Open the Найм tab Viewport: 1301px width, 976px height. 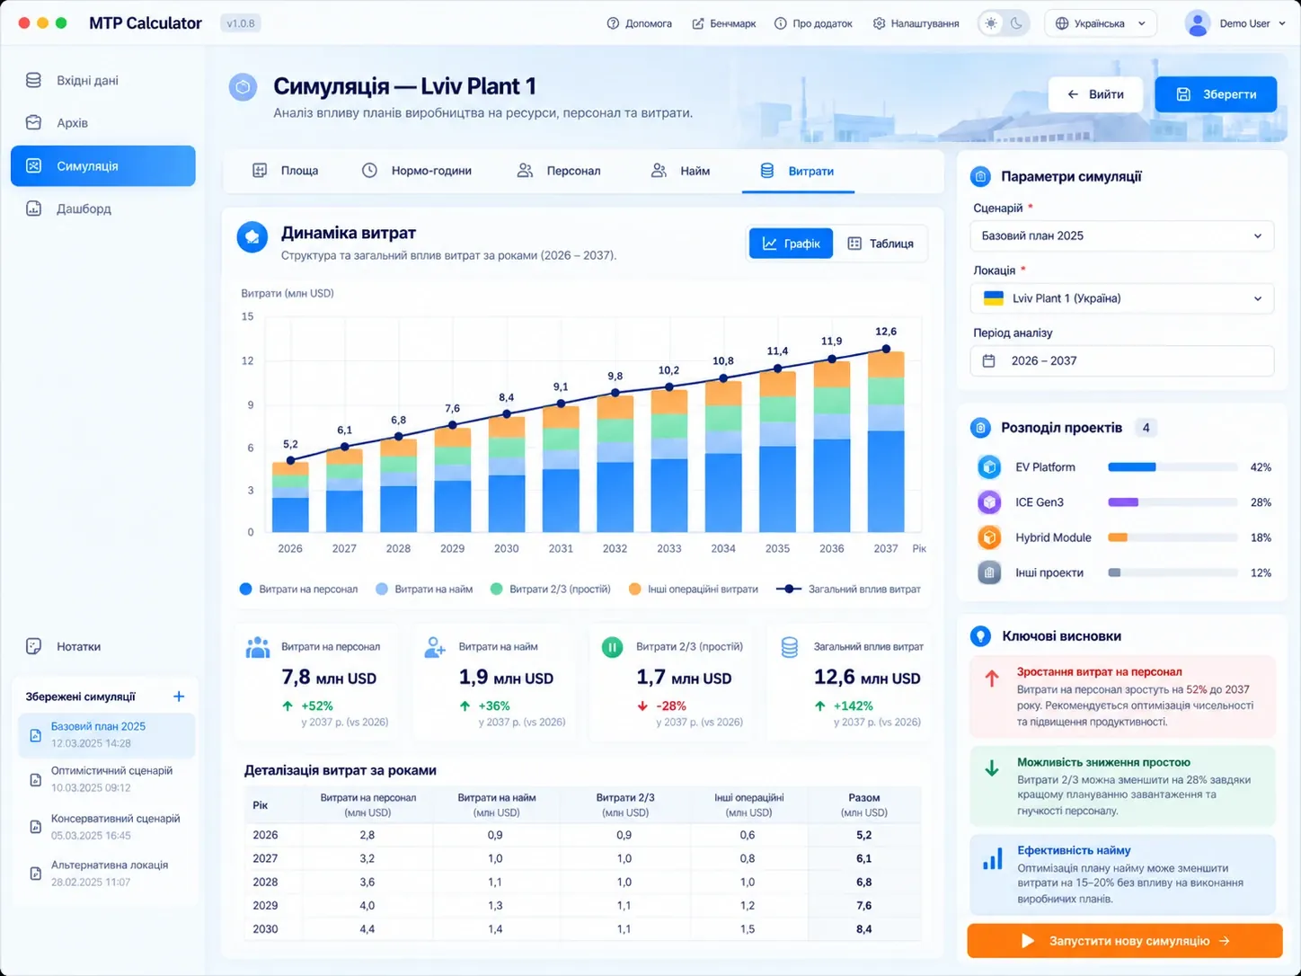680,171
